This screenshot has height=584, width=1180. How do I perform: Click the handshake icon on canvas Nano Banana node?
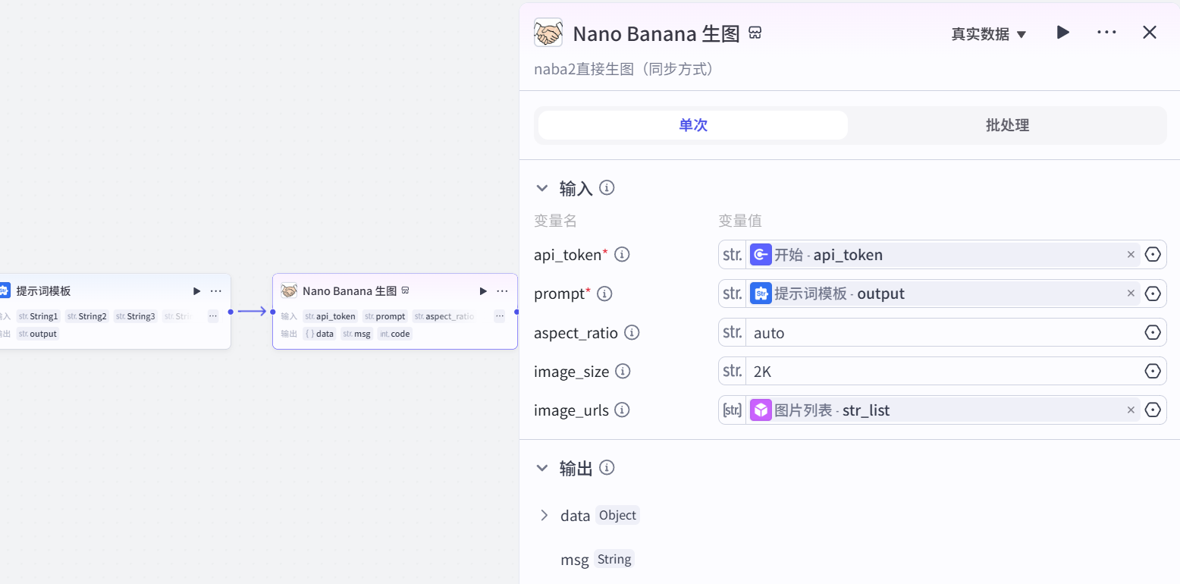pyautogui.click(x=289, y=290)
